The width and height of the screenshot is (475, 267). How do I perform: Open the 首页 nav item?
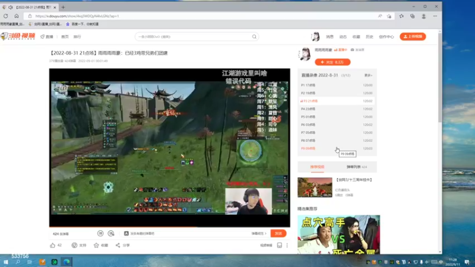tap(65, 37)
